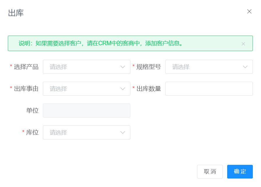The image size is (261, 187).
Task: Close the 出库 dialog with the X icon
Action: (249, 11)
